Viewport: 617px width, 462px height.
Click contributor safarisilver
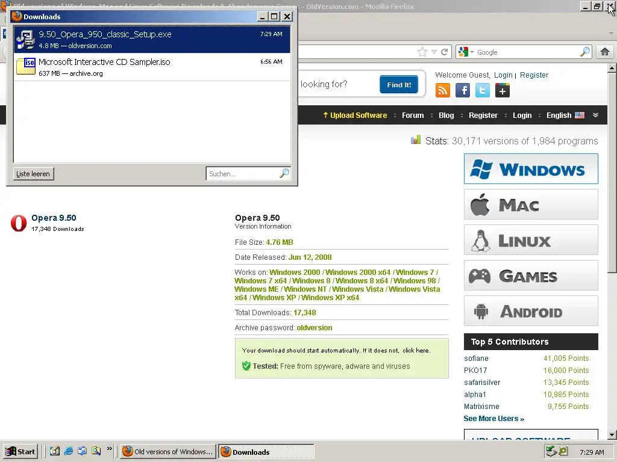[x=482, y=382]
